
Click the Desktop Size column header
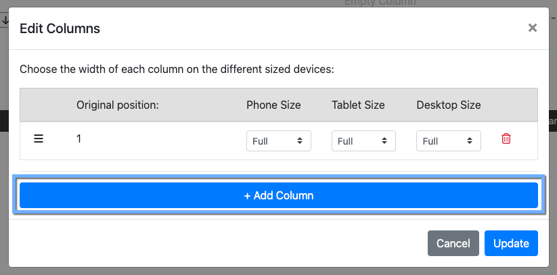click(x=449, y=105)
